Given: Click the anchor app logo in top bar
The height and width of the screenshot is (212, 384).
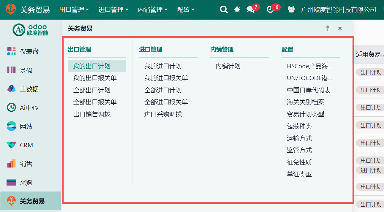Looking at the screenshot, I should (11, 10).
